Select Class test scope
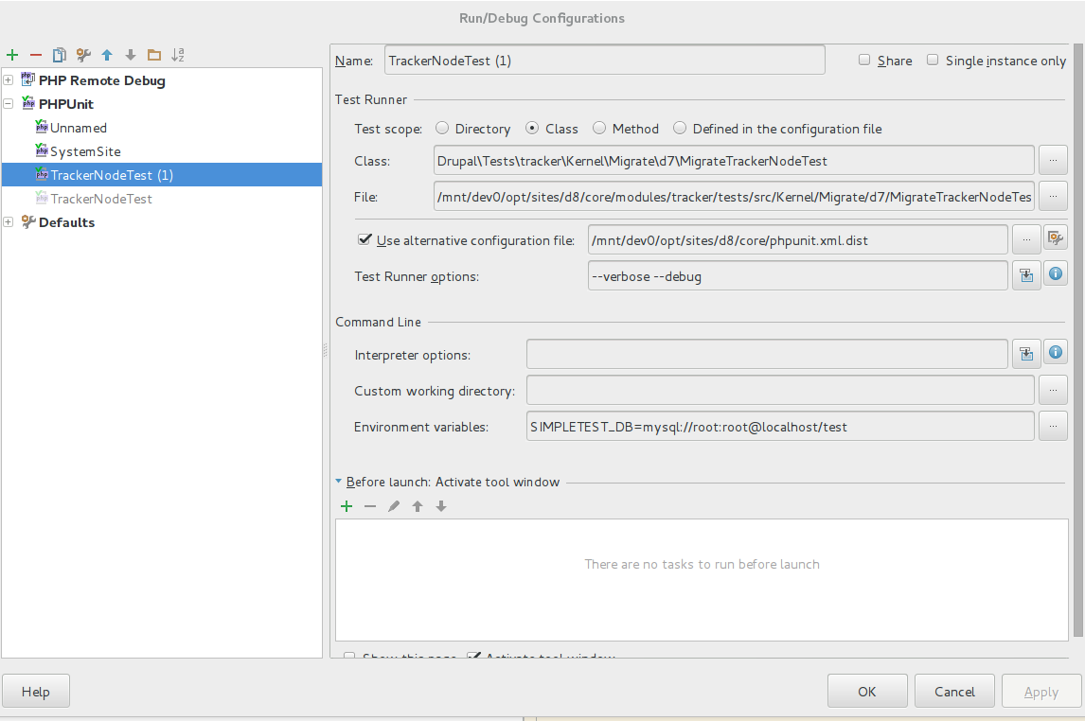 531,128
